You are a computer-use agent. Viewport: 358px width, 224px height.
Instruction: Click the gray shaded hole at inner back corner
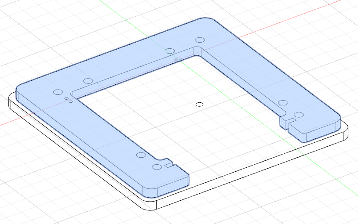click(178, 58)
